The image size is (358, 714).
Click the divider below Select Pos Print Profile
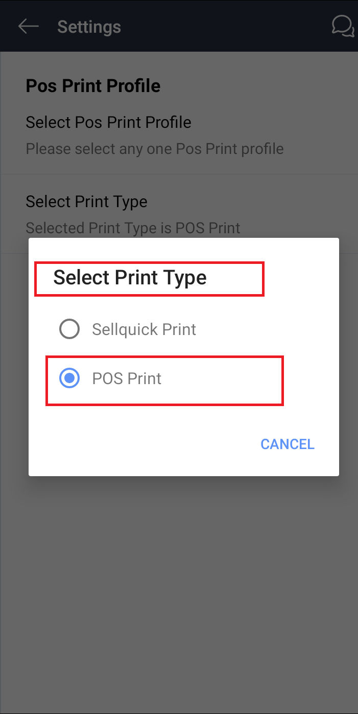[179, 174]
